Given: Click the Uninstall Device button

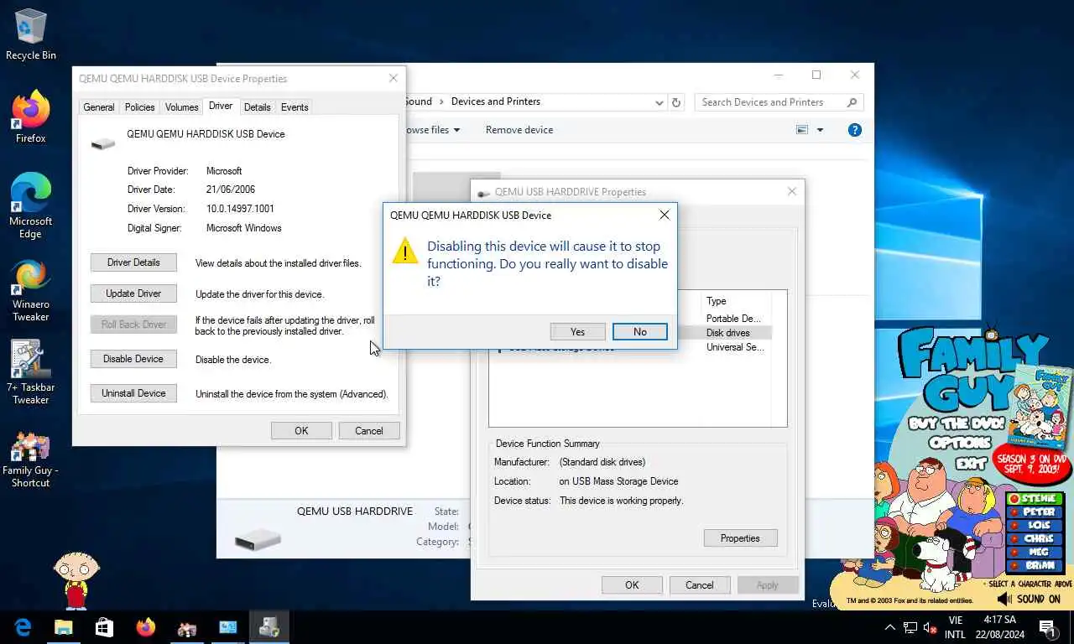Looking at the screenshot, I should [x=133, y=393].
